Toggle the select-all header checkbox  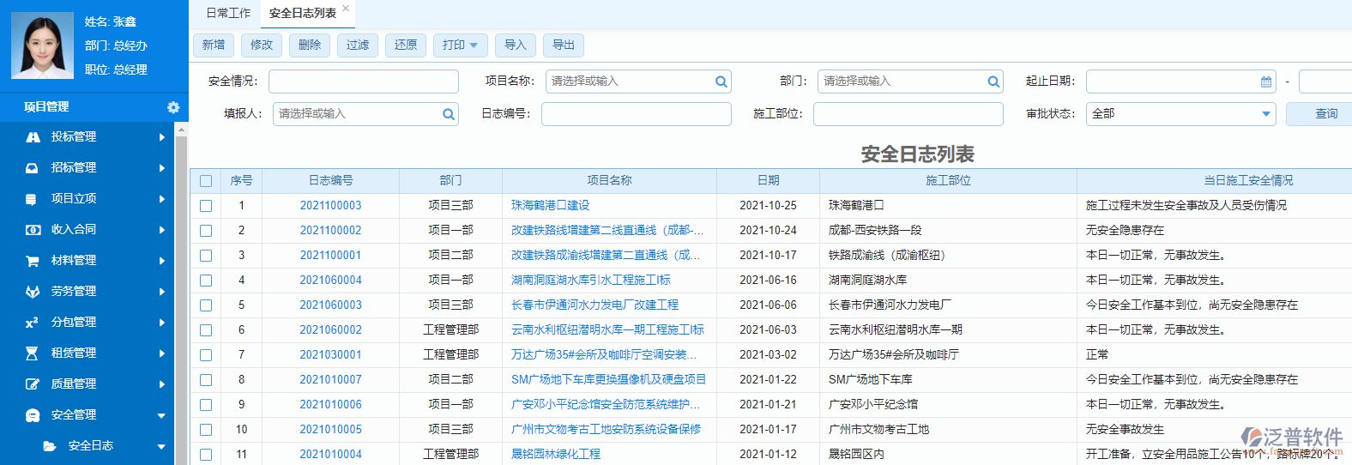pyautogui.click(x=206, y=181)
